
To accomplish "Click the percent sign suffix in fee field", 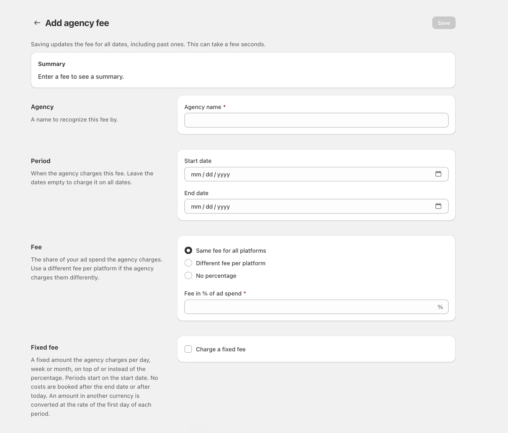I will point(440,307).
